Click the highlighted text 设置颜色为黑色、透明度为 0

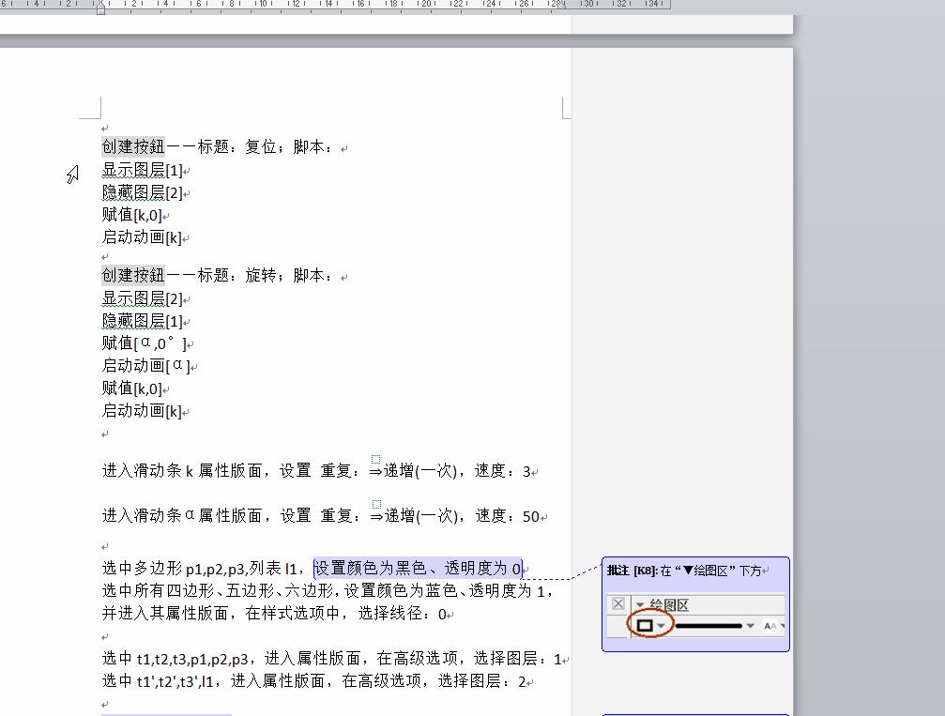[418, 568]
